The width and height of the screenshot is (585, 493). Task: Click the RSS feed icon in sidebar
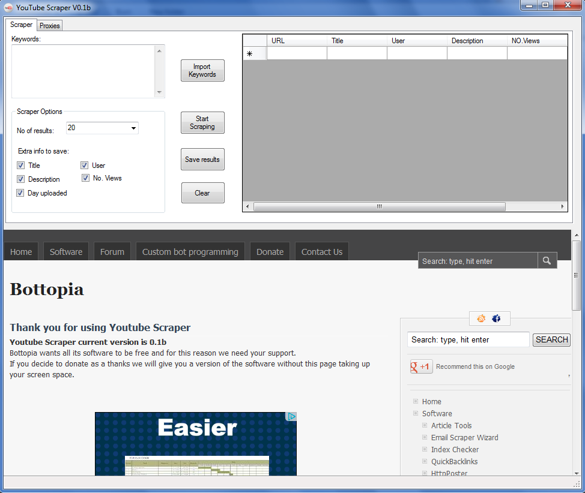tap(481, 318)
